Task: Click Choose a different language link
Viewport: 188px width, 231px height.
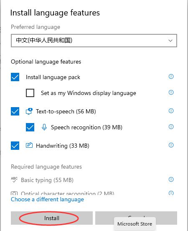Action: (x=47, y=200)
